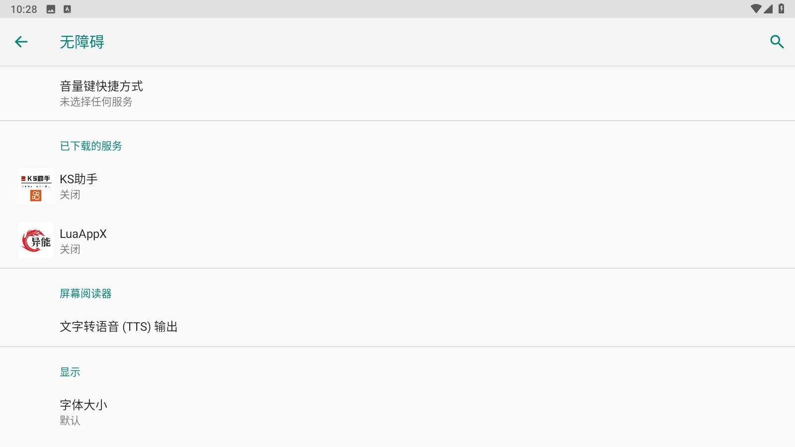Tap the battery icon in the status bar
Screen dimensions: 795x447
(x=782, y=9)
